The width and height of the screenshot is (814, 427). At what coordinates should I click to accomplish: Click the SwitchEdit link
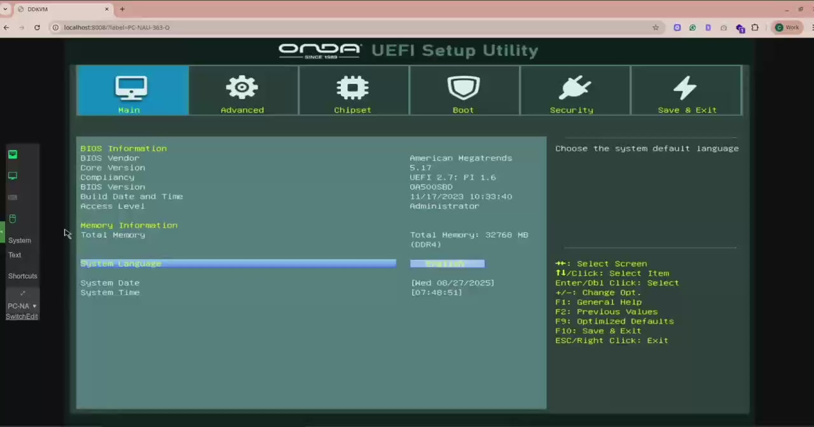click(x=22, y=316)
